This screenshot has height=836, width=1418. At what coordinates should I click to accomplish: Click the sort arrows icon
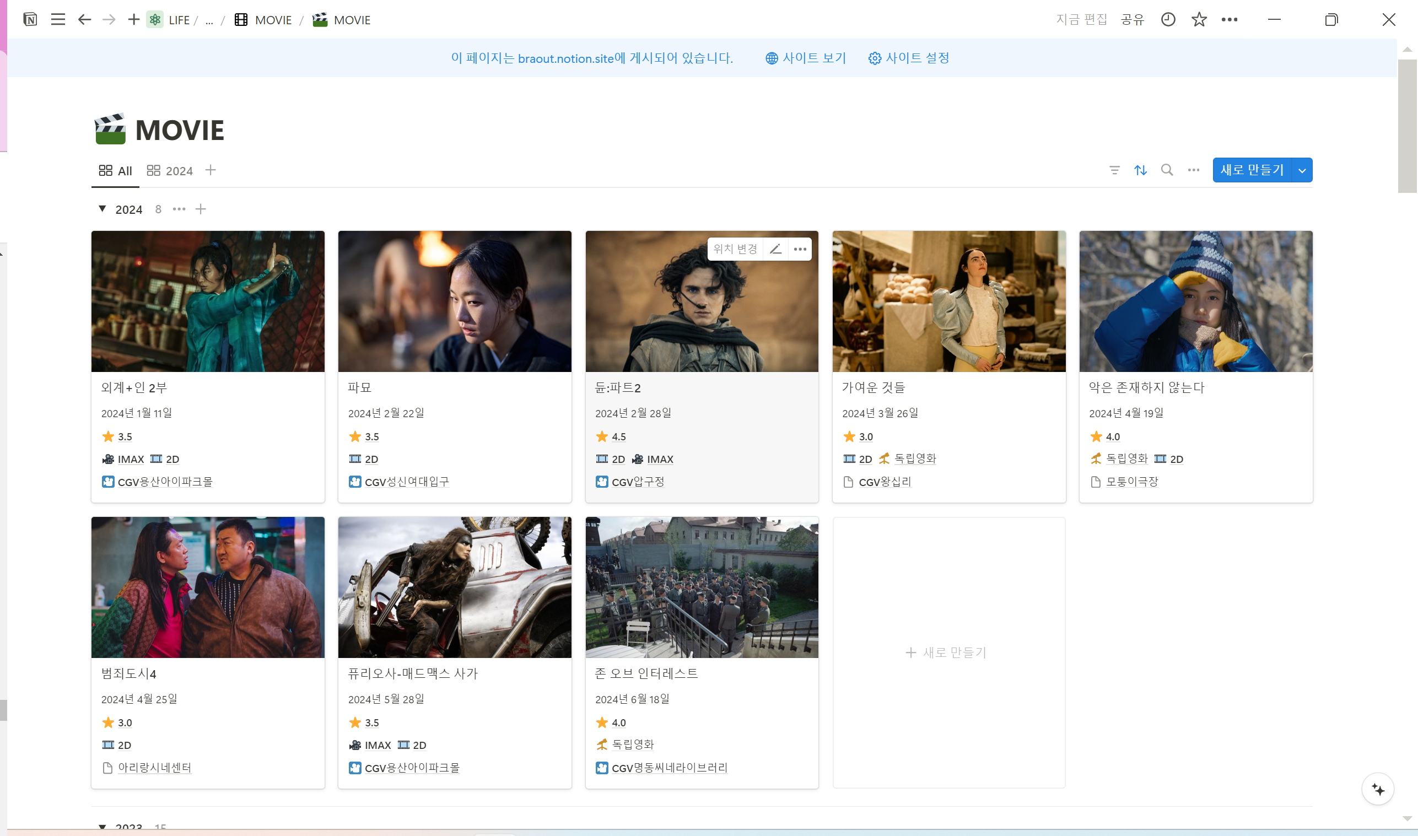(1140, 170)
